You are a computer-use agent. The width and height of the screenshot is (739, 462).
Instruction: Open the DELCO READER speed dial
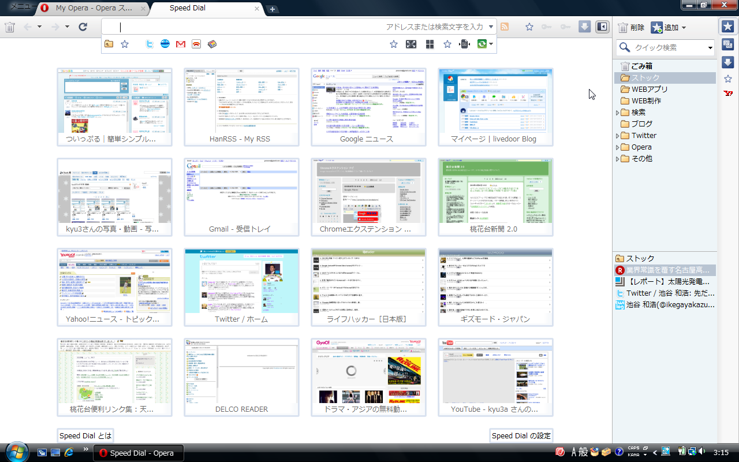241,377
